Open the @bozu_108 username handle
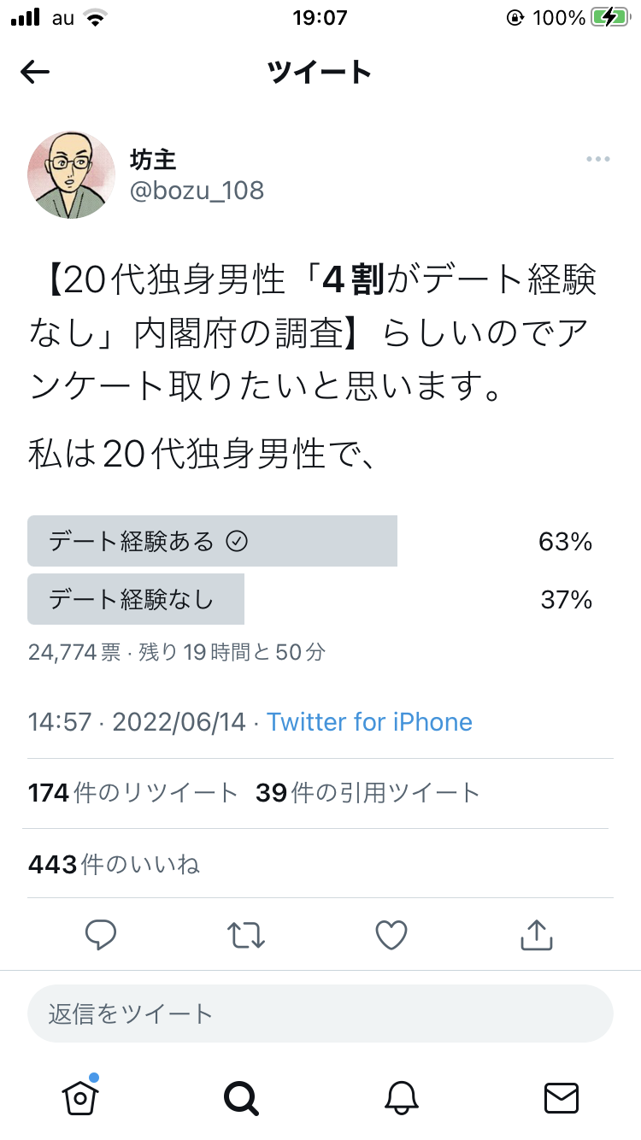The height and width of the screenshot is (1140, 641). click(x=197, y=190)
